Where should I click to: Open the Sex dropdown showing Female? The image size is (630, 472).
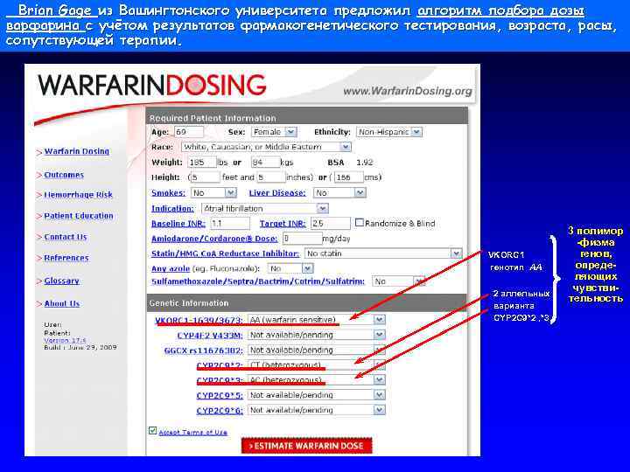pos(274,132)
